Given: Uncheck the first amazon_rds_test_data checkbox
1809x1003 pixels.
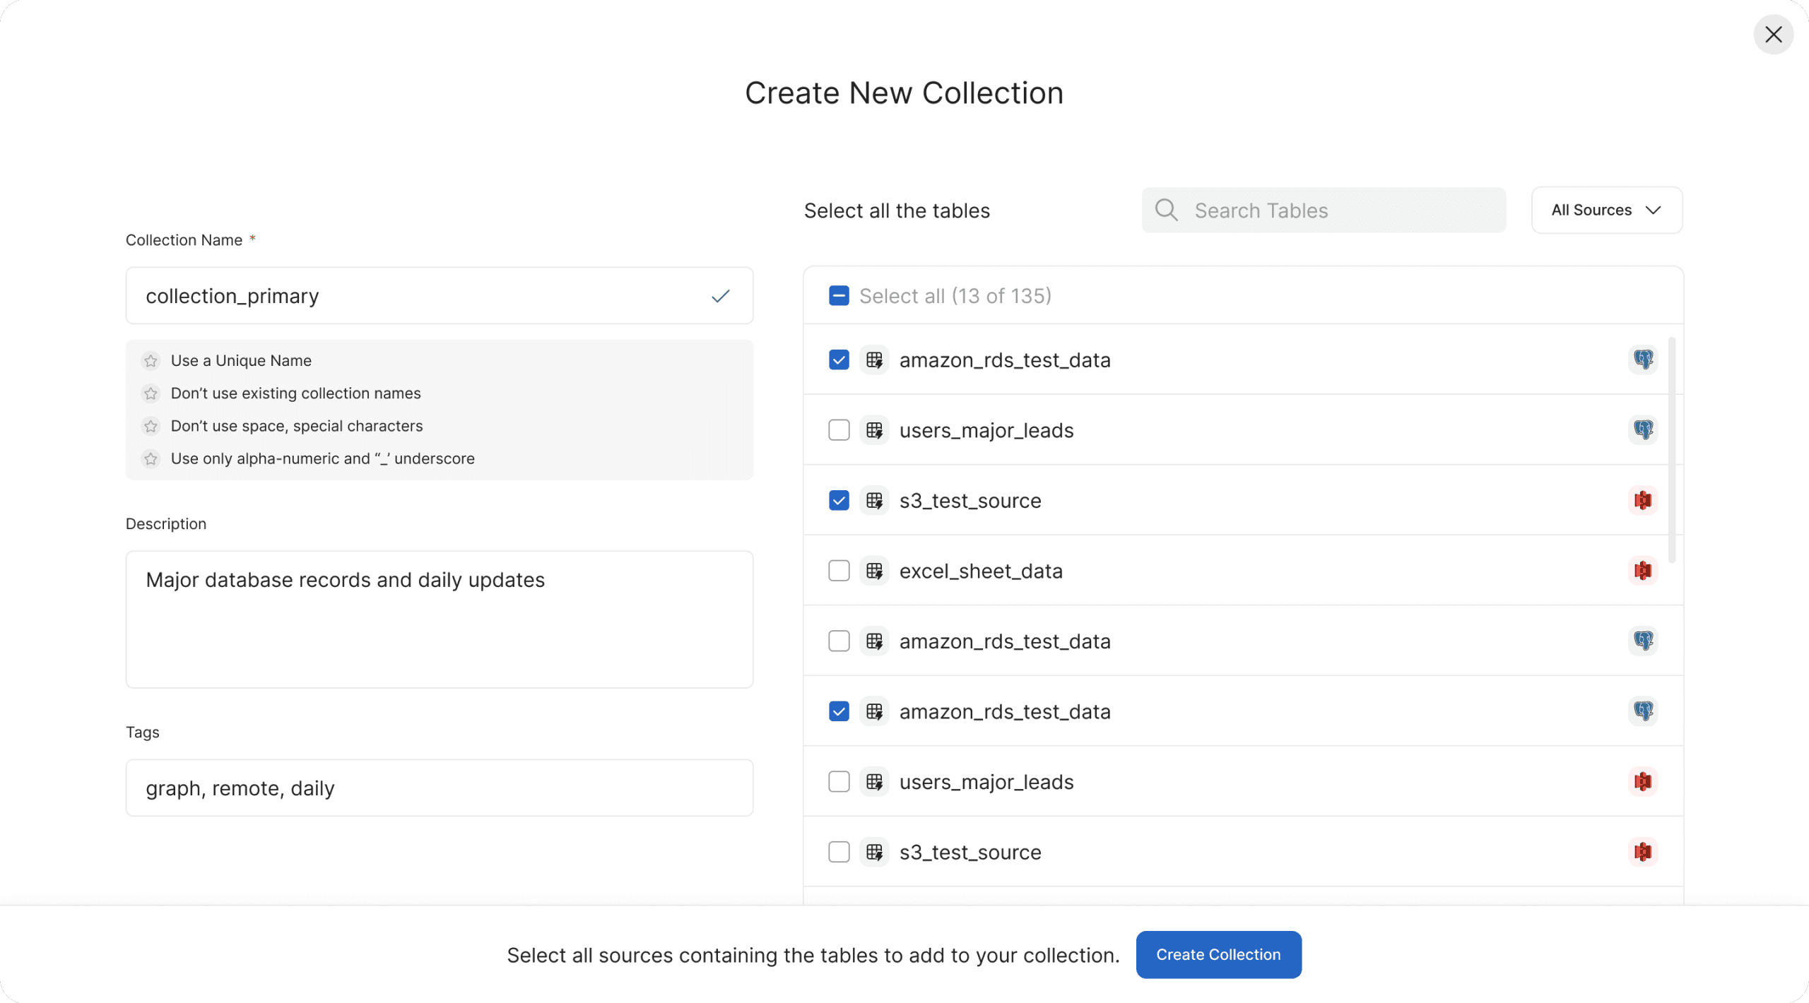Looking at the screenshot, I should pyautogui.click(x=839, y=360).
